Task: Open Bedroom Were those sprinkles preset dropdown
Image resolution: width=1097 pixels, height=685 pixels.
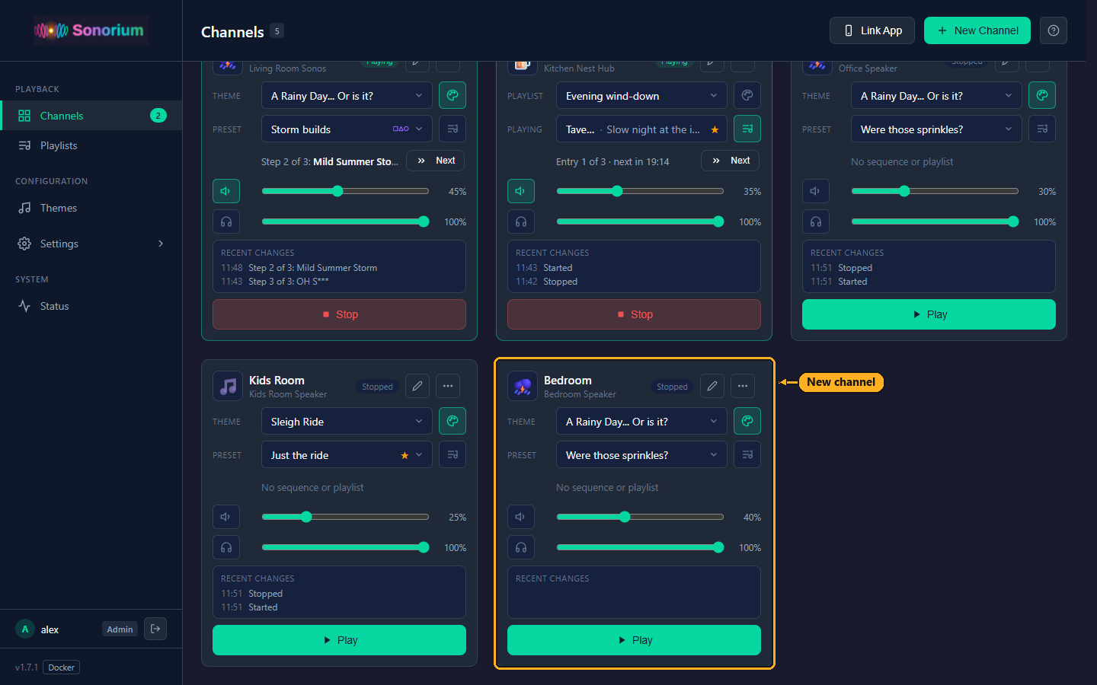Action: pos(641,454)
